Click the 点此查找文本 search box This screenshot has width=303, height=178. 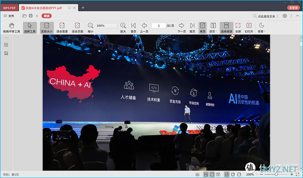(x=264, y=16)
